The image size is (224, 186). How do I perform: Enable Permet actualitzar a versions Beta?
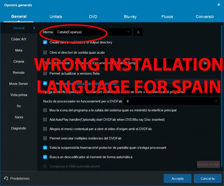coord(45,73)
